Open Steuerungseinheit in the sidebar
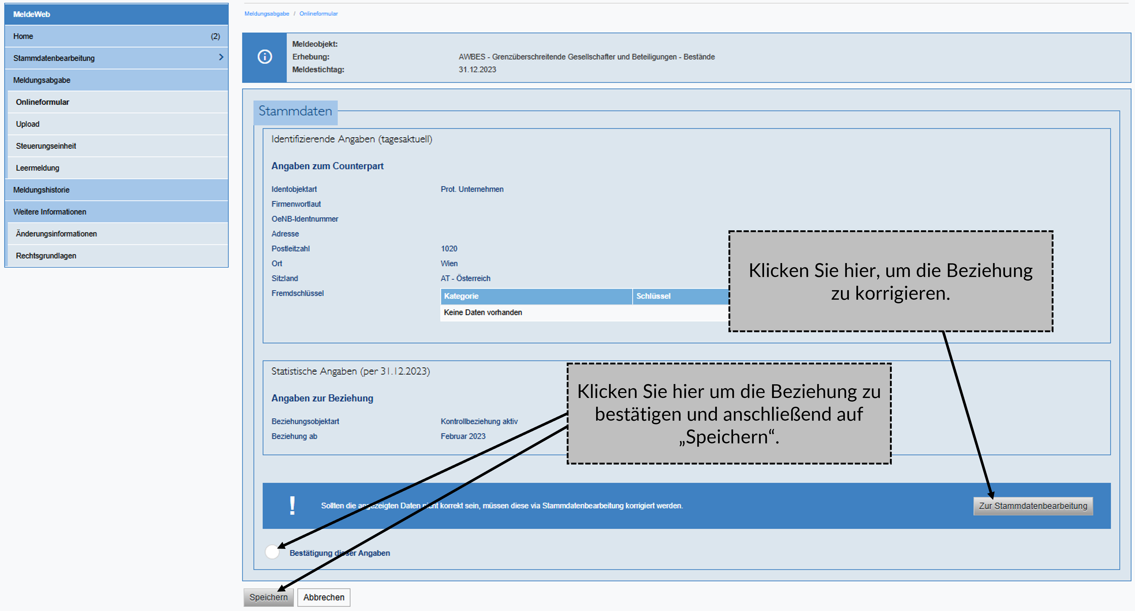This screenshot has width=1135, height=611. (46, 146)
